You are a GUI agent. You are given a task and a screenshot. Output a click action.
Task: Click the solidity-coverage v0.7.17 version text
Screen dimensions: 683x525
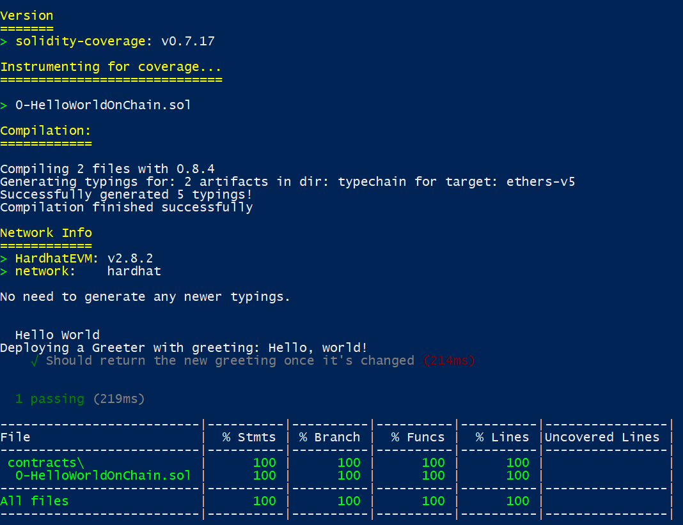point(115,42)
